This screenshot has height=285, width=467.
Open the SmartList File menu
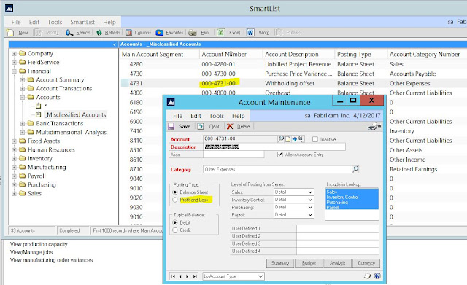tap(16, 22)
